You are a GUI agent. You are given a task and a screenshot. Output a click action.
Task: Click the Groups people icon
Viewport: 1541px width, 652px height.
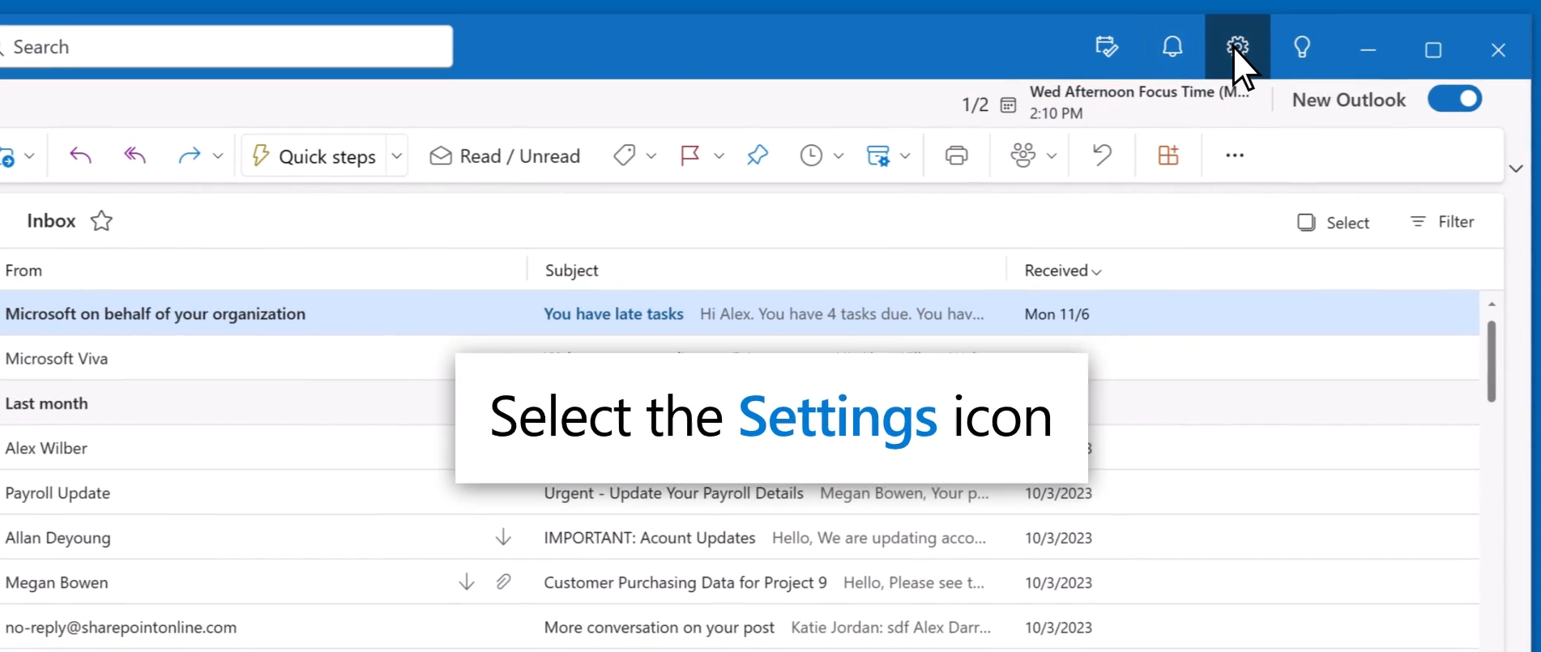pyautogui.click(x=1023, y=155)
